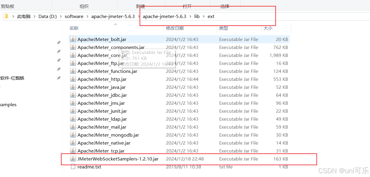
Task: Go to 此电脑 in the address bar
Action: (x=24, y=17)
